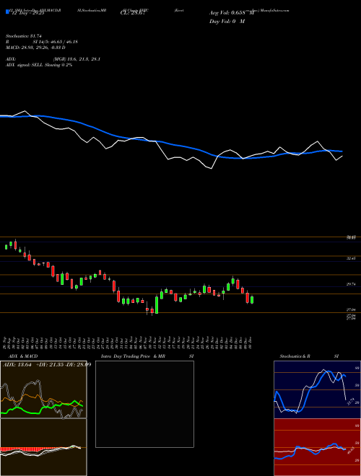Open the blue-background Stochastics chart panel
The width and height of the screenshot is (361, 476).
[x=317, y=389]
